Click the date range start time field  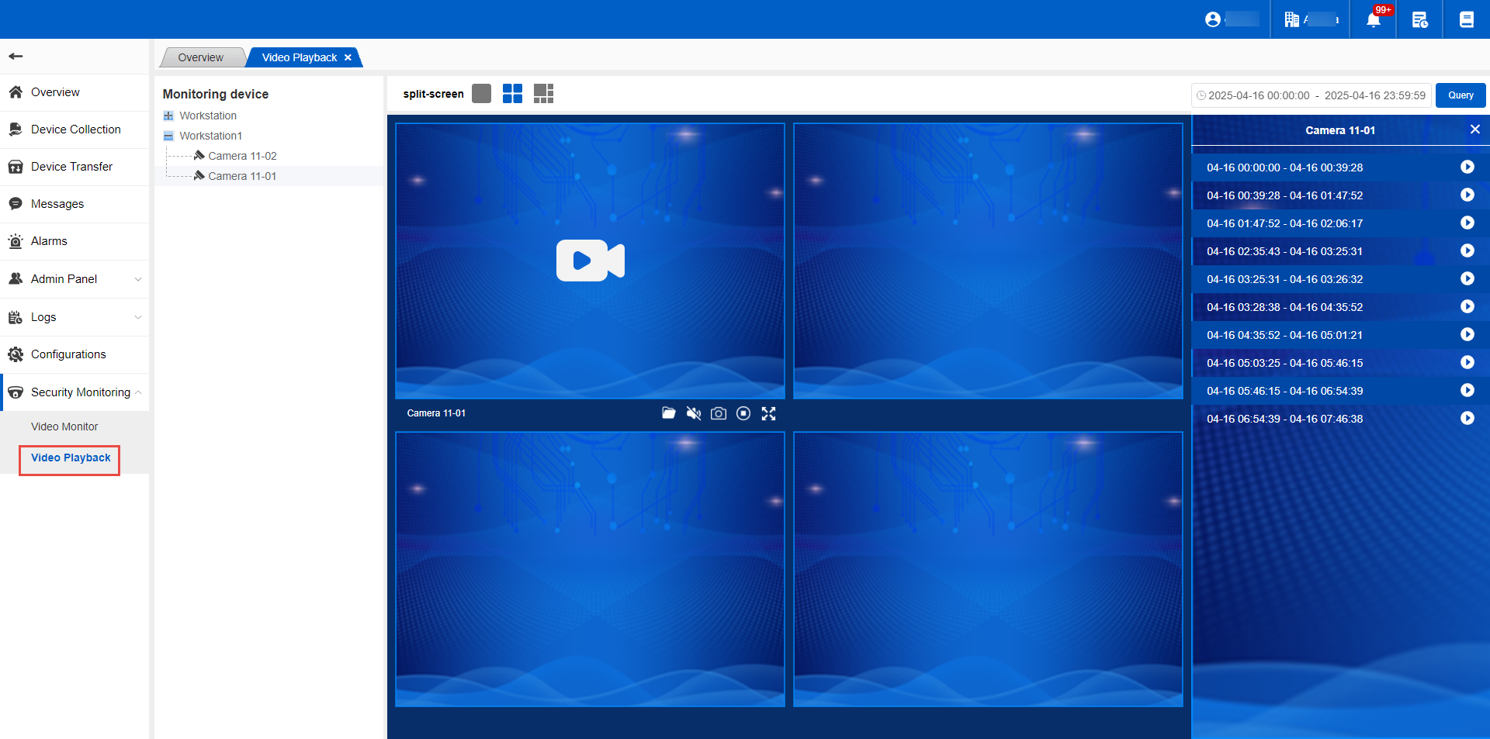1258,95
